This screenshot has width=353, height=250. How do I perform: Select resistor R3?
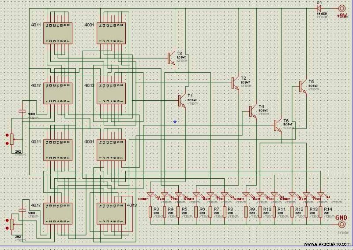pos(150,212)
